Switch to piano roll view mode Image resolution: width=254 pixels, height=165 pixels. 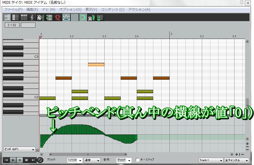[x=7, y=17]
